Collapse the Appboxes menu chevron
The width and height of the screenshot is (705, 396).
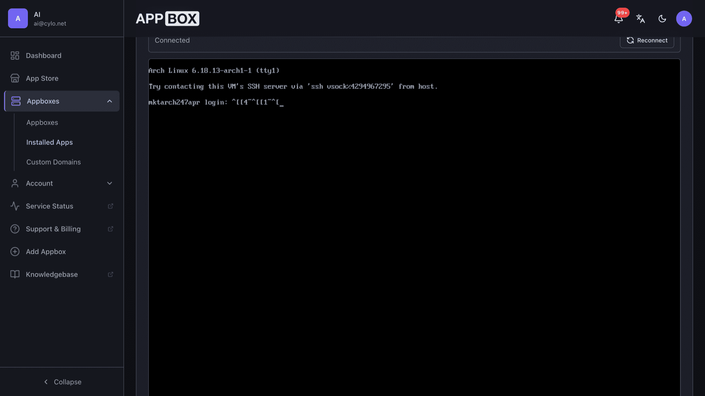[x=109, y=101]
